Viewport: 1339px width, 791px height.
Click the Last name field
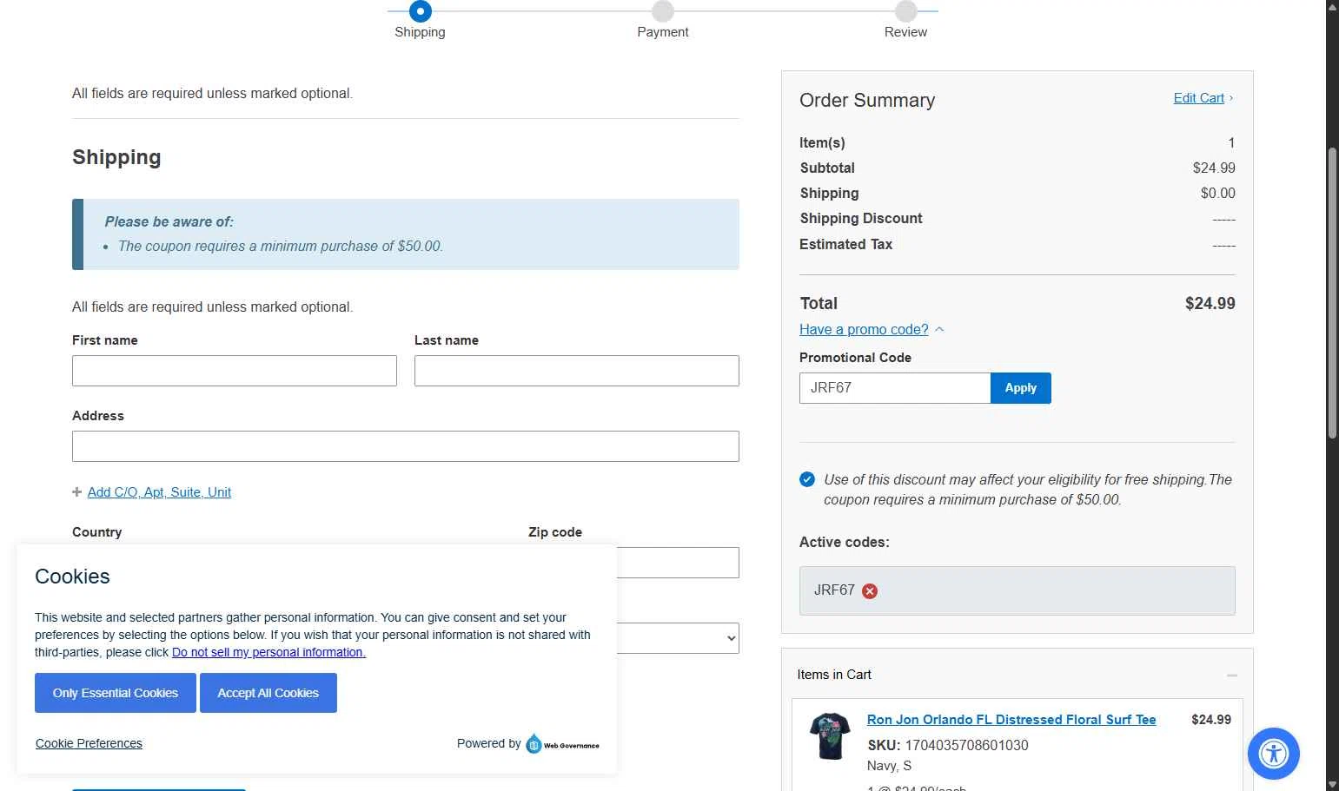click(x=577, y=371)
